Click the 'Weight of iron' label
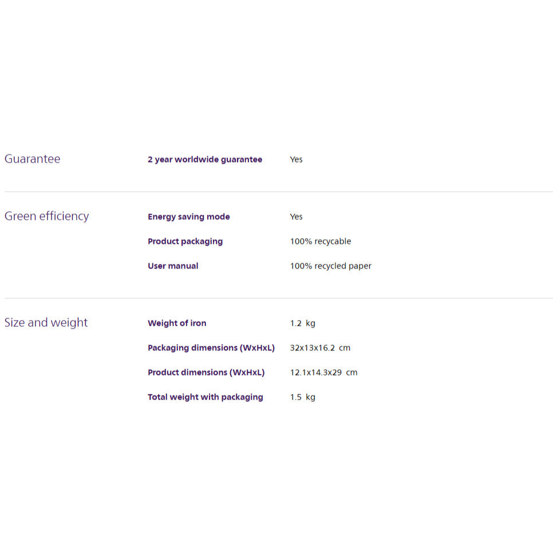 [177, 323]
